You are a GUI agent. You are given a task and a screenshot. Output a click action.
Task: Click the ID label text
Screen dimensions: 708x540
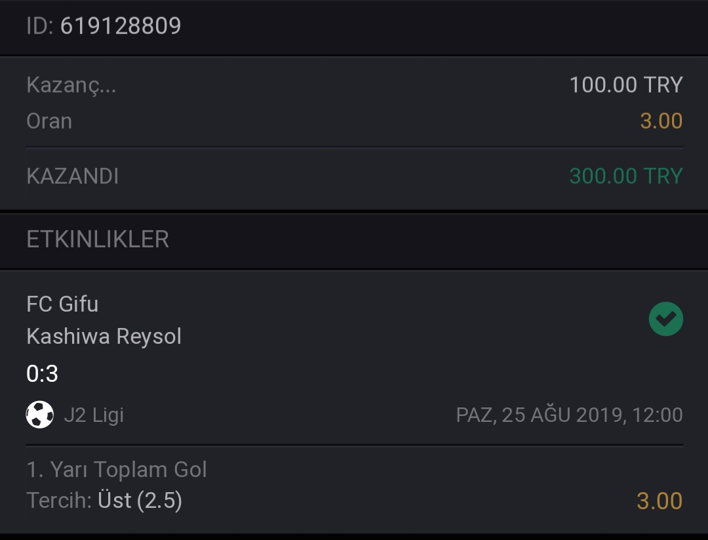40,26
